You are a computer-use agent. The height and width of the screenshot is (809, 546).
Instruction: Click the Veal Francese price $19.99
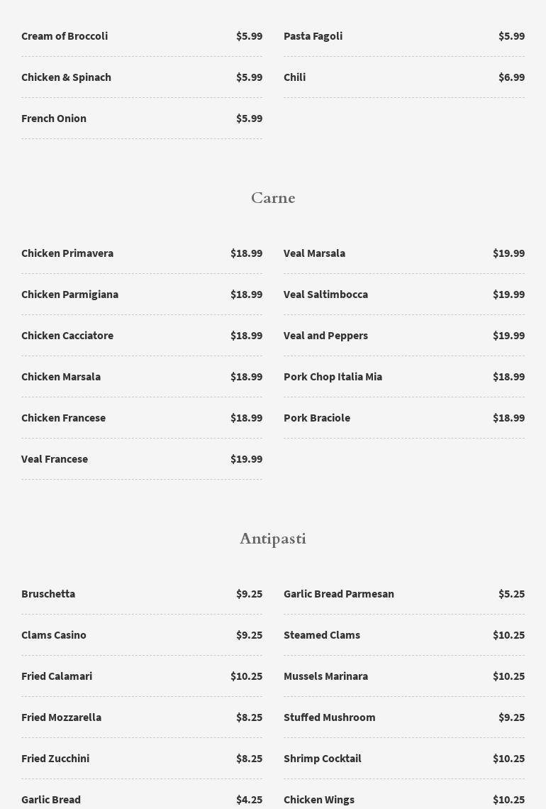pos(246,459)
